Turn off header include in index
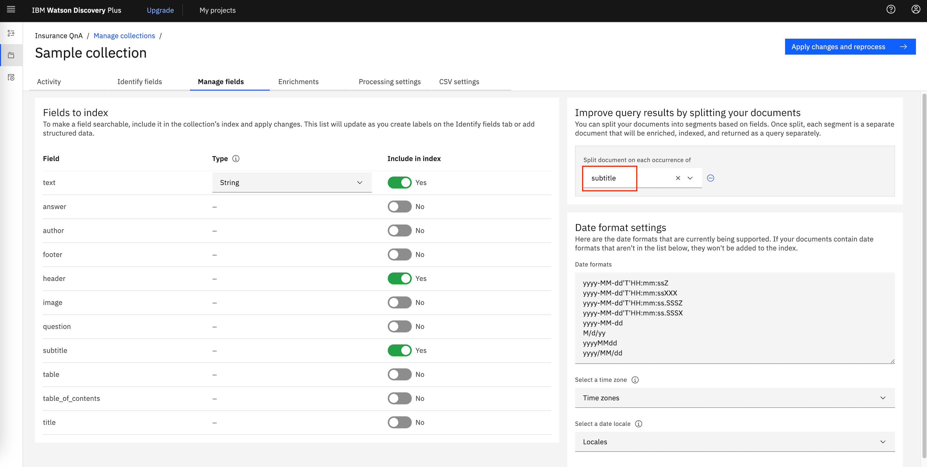 click(x=399, y=278)
